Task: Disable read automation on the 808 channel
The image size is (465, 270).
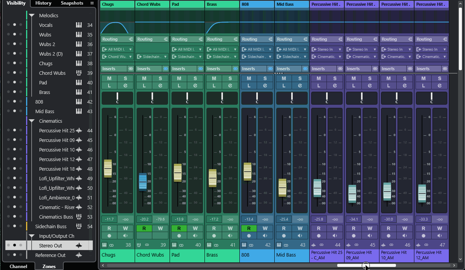Action: (x=249, y=228)
